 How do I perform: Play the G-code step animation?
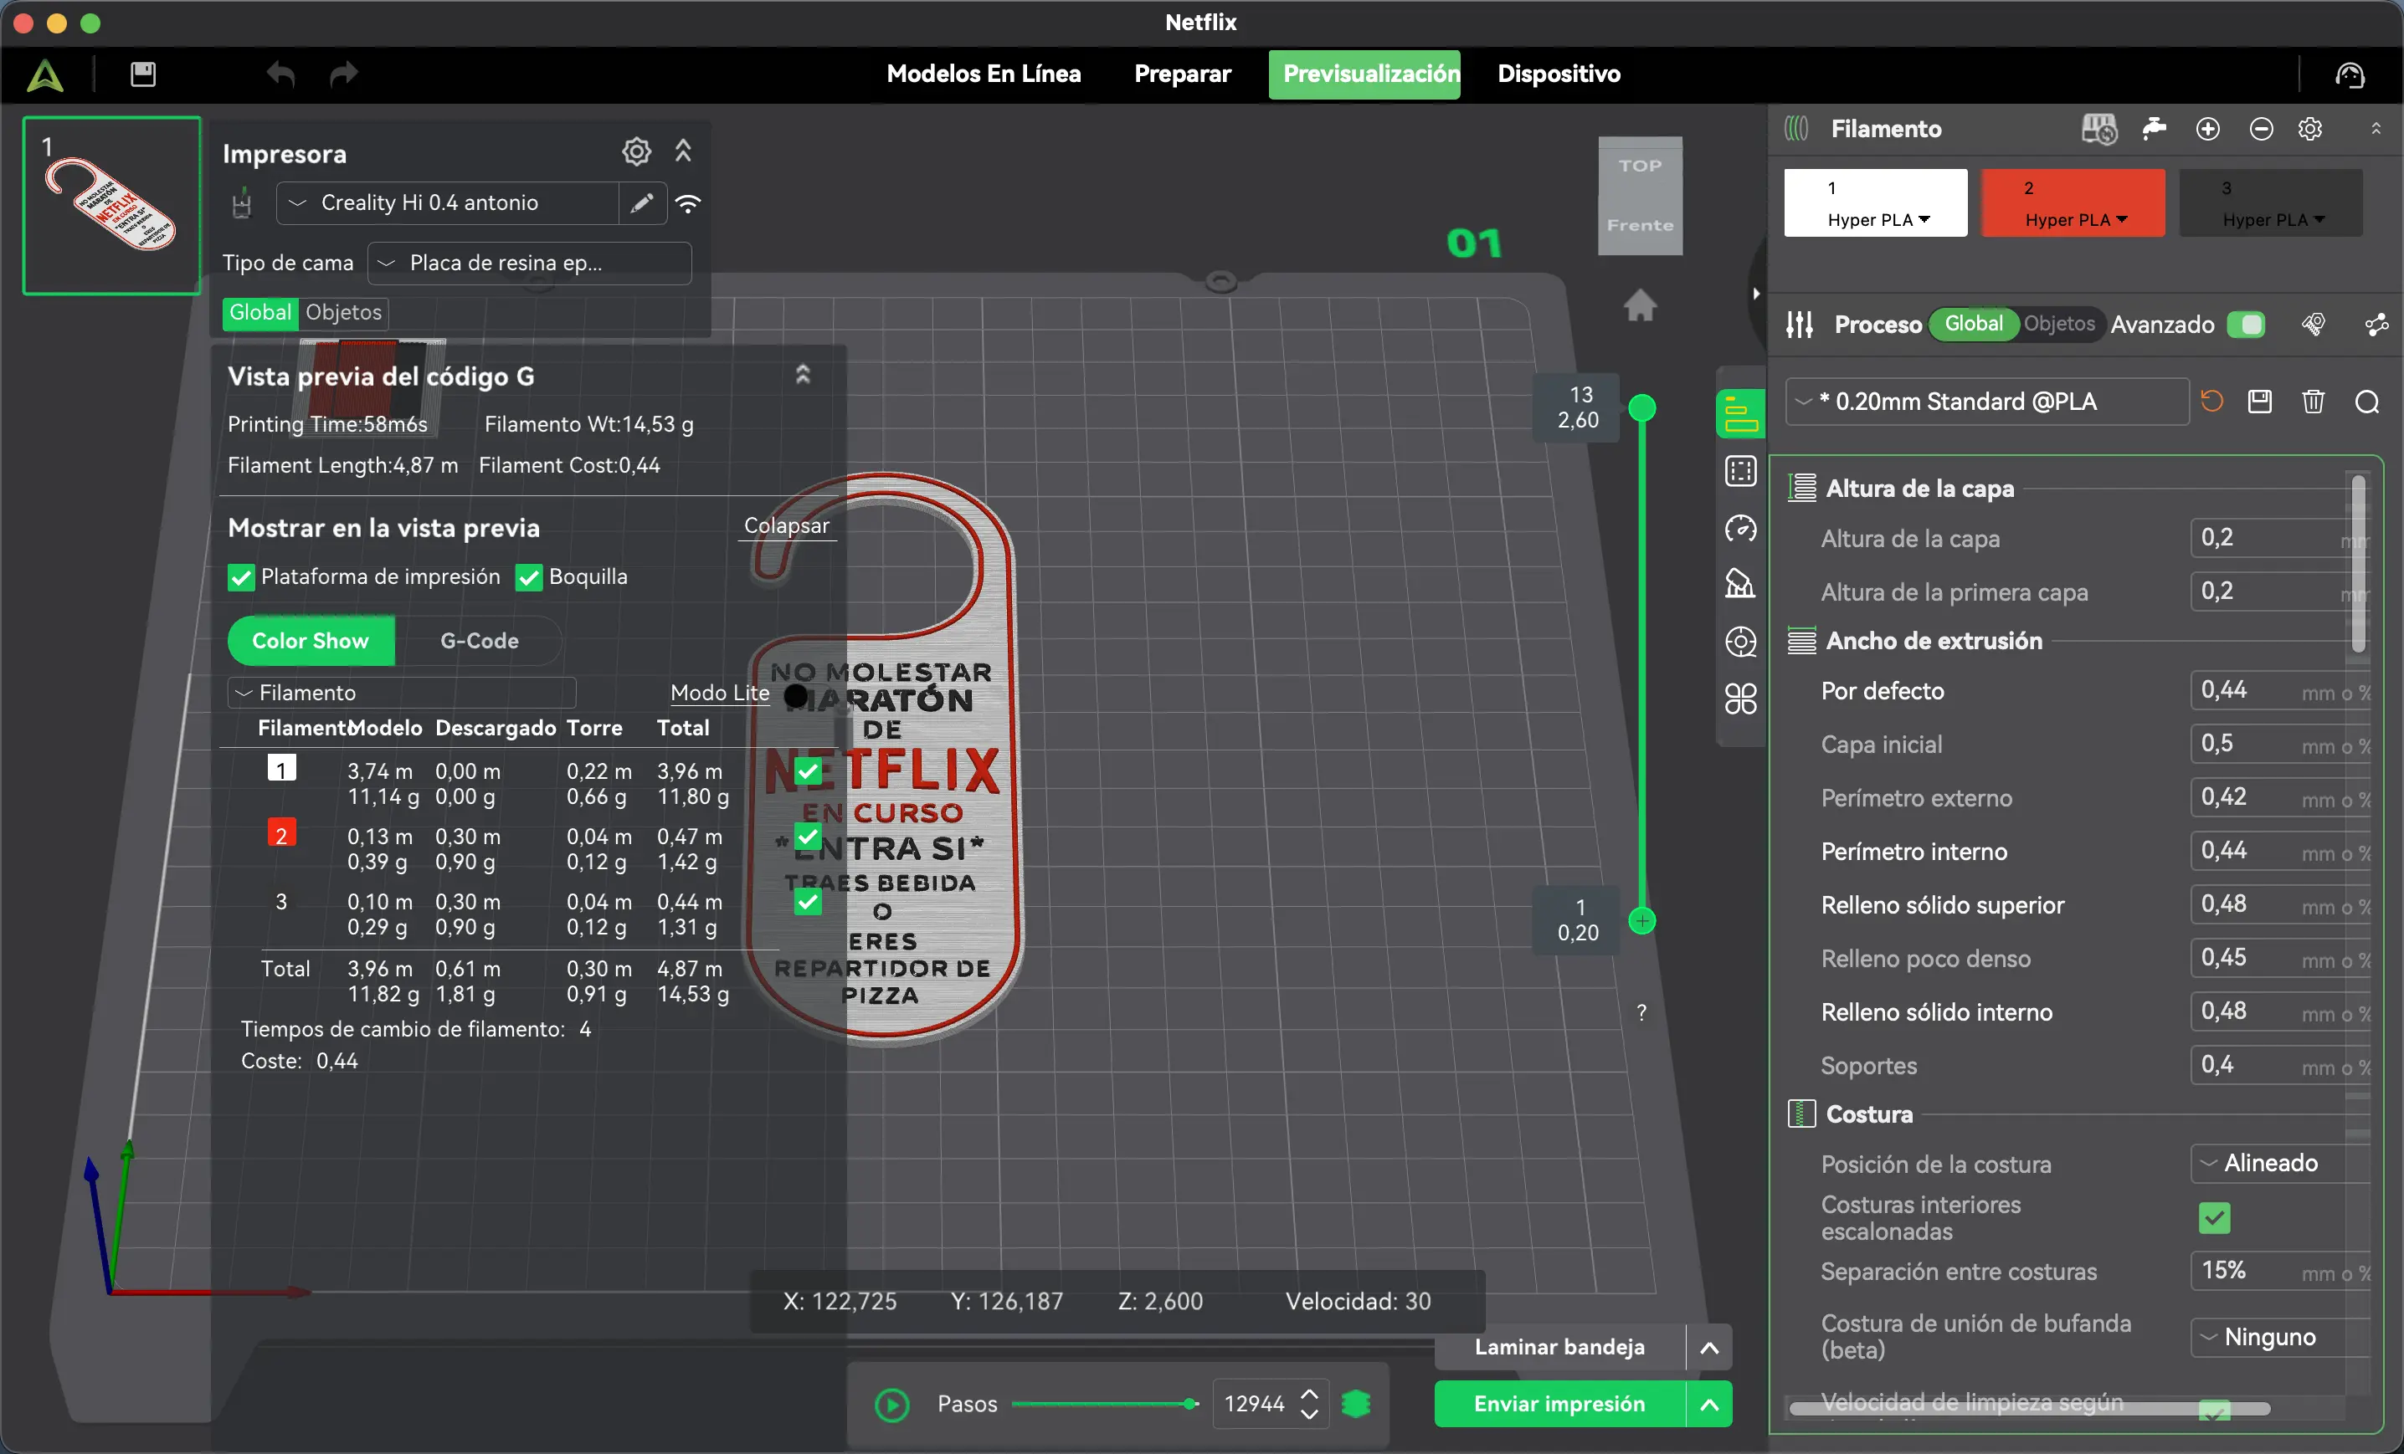[x=891, y=1405]
